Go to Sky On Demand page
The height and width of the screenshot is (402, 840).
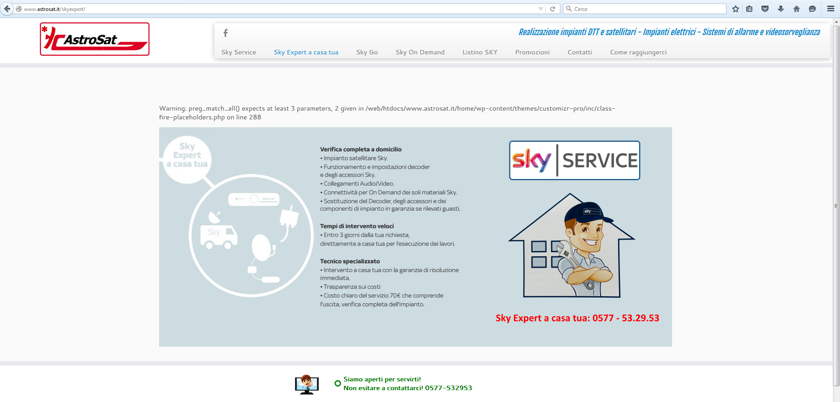click(x=420, y=52)
